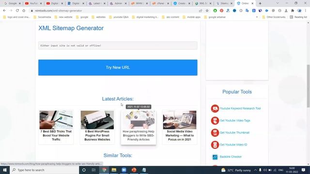Open Task View in the taskbar
This screenshot has width=310, height=174.
pos(93,170)
